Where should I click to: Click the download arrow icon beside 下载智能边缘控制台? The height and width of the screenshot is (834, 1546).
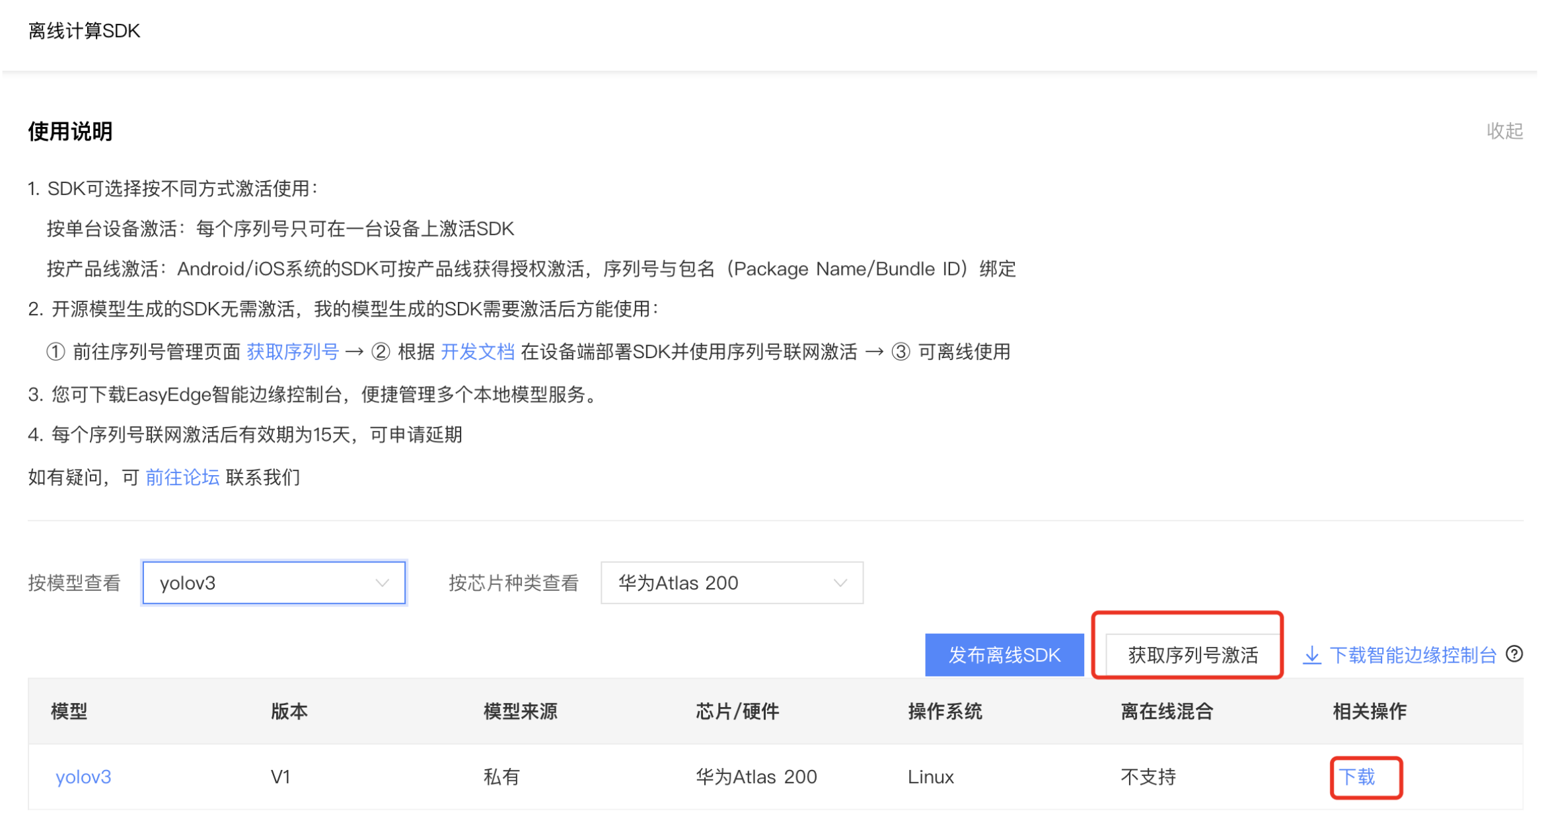(1311, 655)
